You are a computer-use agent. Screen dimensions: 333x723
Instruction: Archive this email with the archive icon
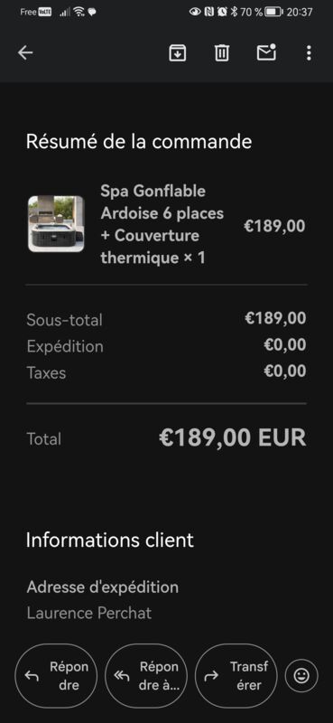(x=178, y=53)
